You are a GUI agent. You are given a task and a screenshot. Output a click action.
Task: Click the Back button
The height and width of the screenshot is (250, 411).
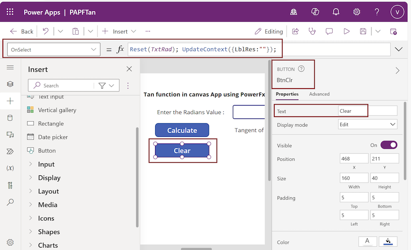[x=22, y=31]
